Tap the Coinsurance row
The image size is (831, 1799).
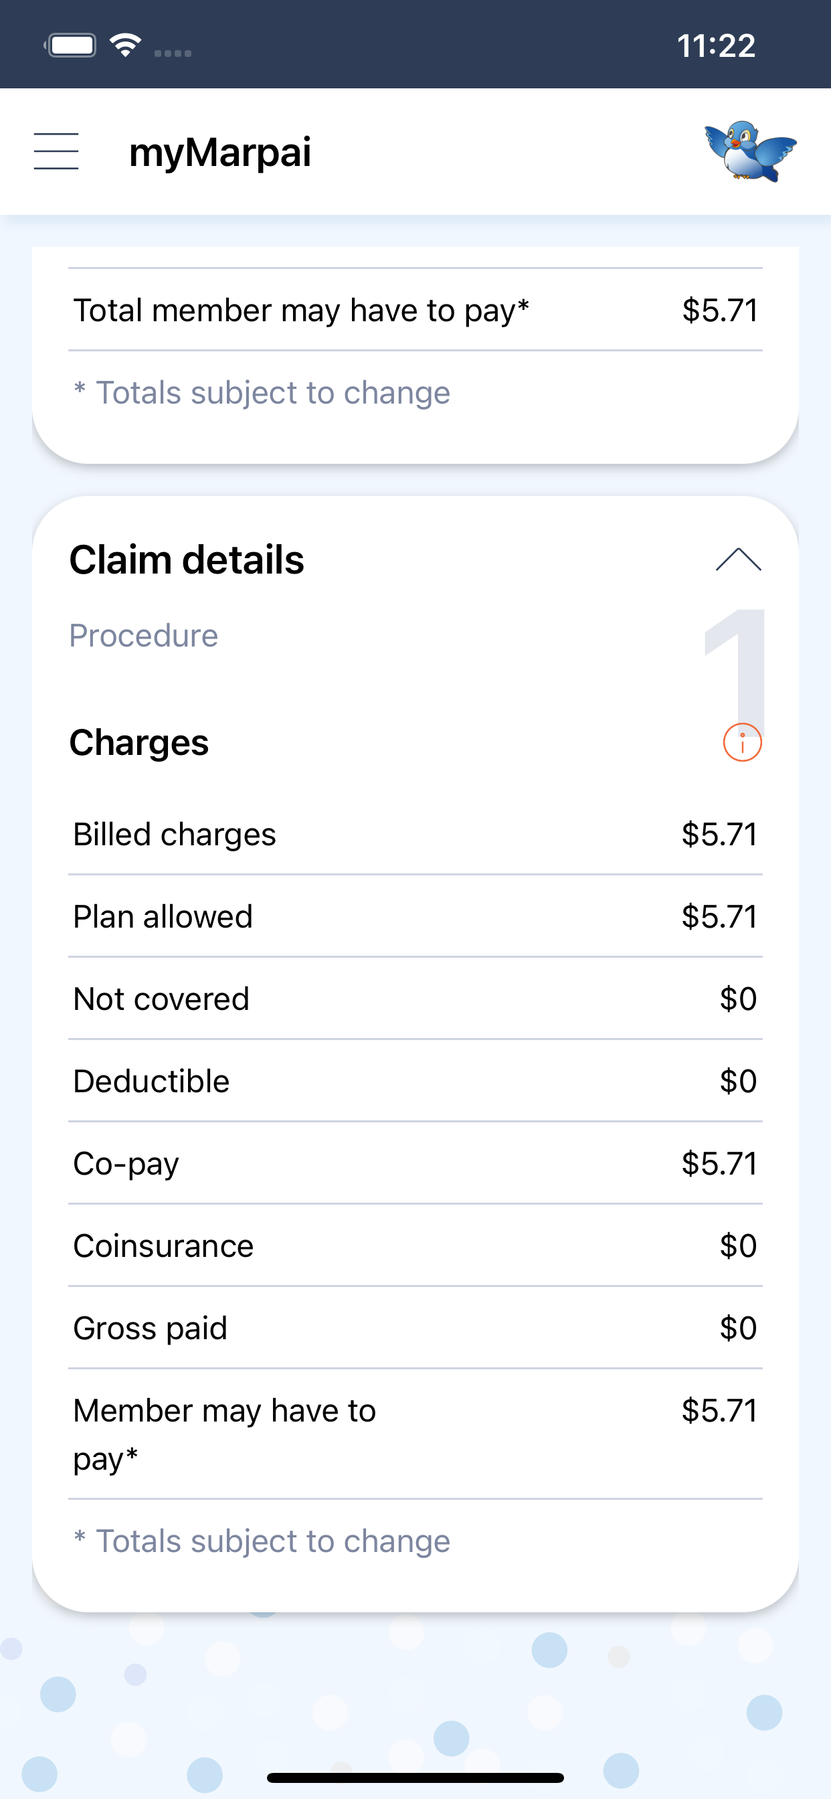(415, 1246)
